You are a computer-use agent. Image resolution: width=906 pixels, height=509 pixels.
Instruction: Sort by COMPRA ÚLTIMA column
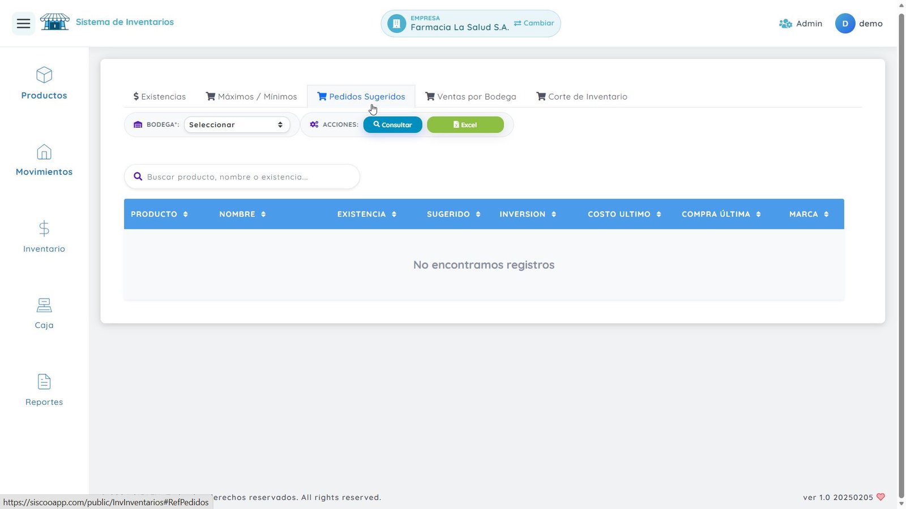[x=721, y=214]
